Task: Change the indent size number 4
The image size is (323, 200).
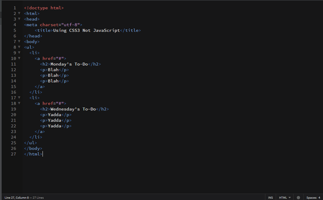Action: click(x=319, y=197)
